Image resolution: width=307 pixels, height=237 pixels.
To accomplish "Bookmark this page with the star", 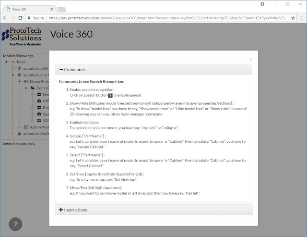I will [x=293, y=18].
